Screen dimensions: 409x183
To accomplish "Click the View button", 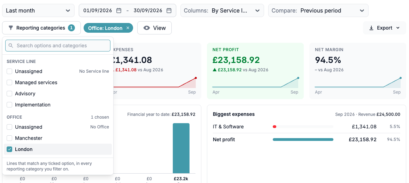I will click(x=154, y=28).
